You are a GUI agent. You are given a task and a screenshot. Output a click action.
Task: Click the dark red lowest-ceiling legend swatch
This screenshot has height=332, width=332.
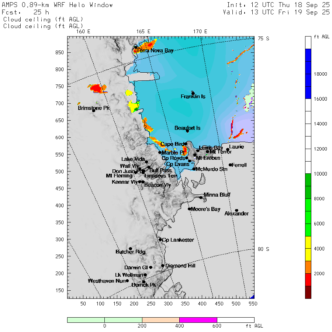pyautogui.click(x=308, y=293)
